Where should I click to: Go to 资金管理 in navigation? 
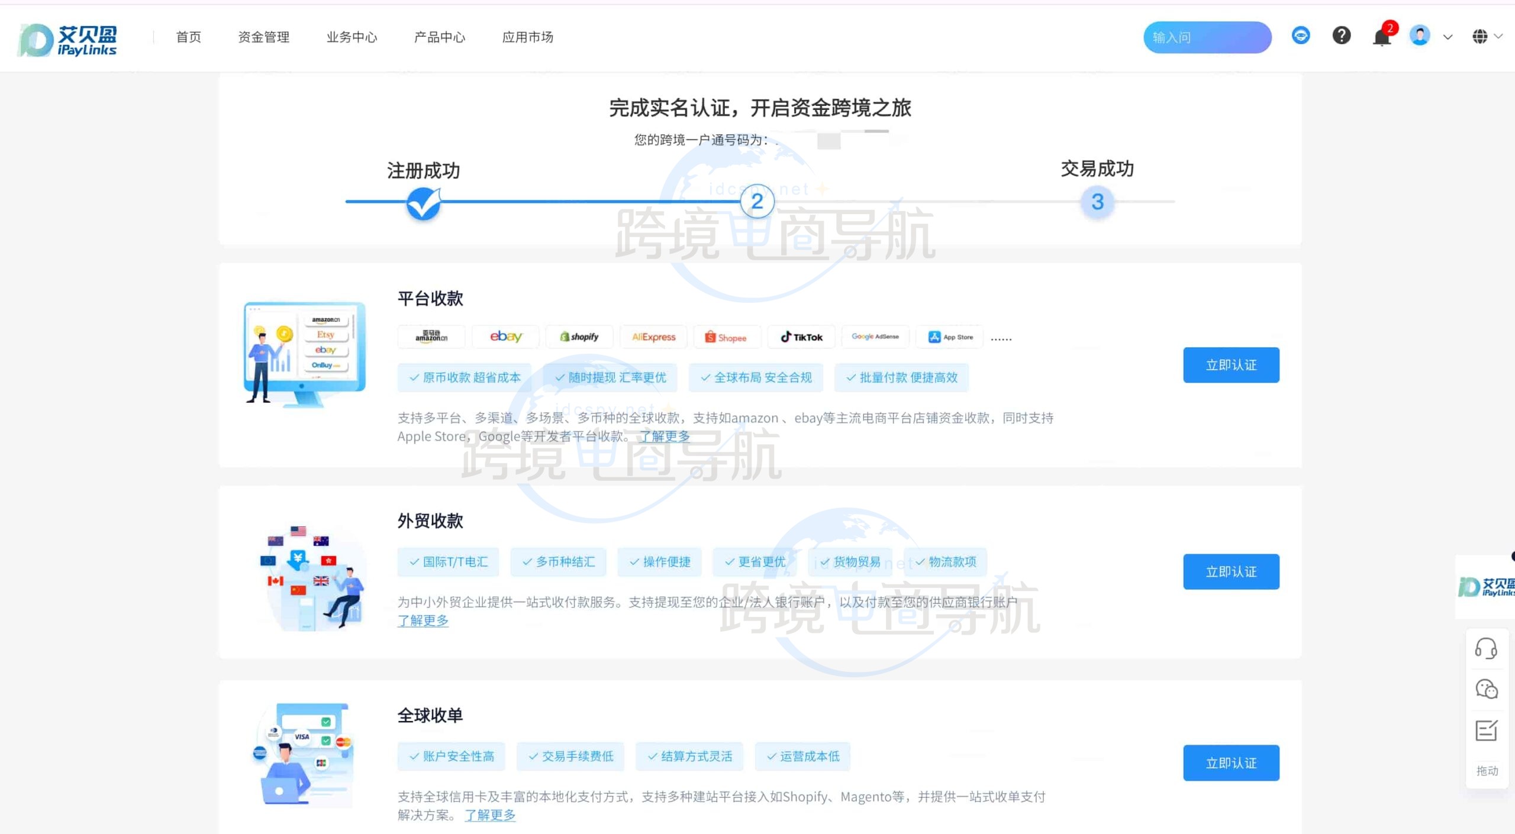pos(263,37)
